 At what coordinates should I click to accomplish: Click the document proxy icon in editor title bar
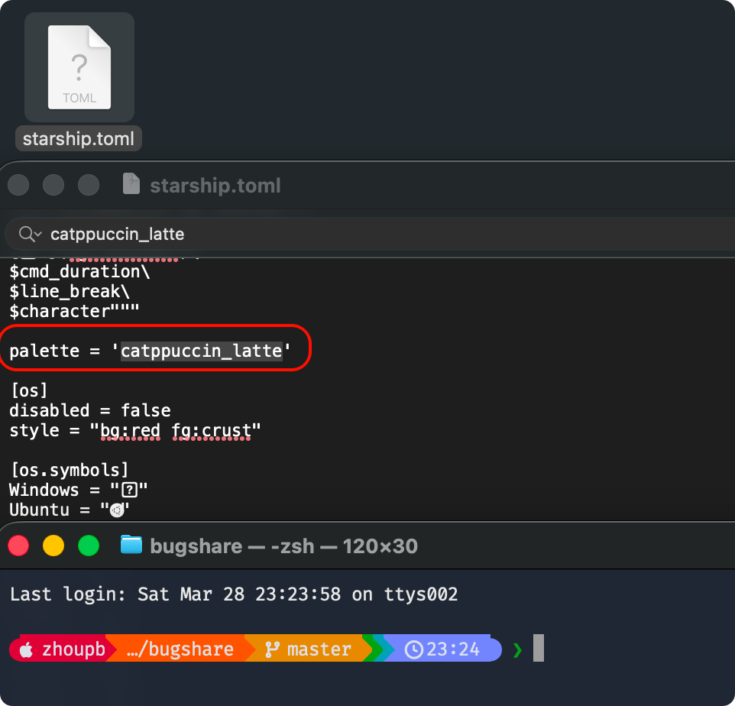(131, 185)
